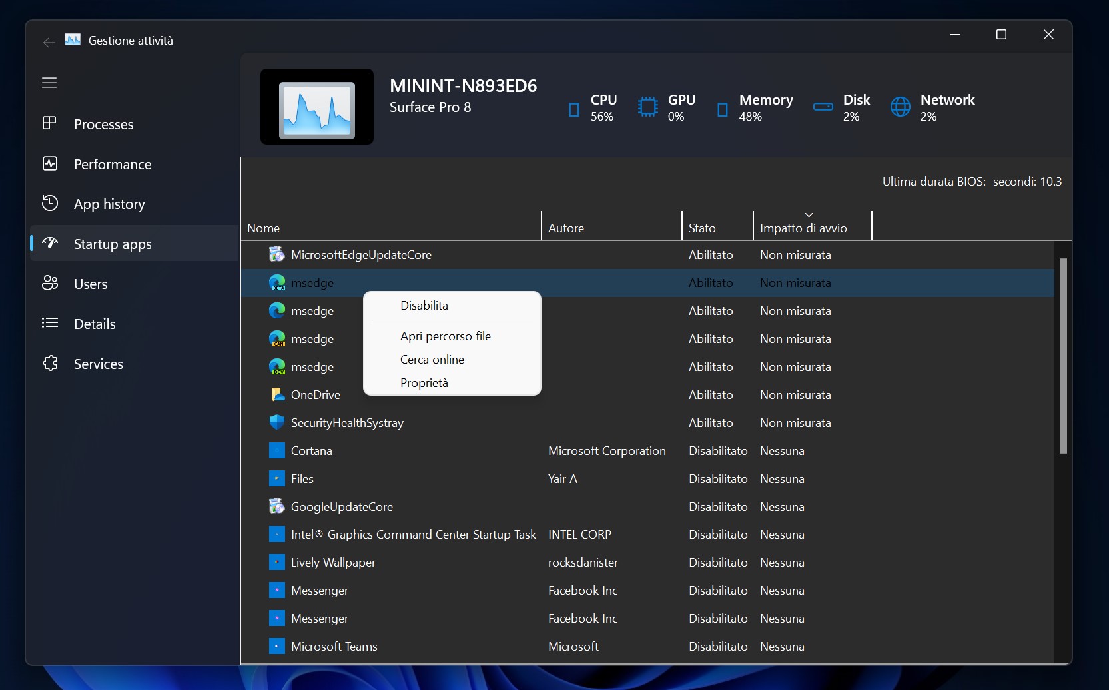This screenshot has height=690, width=1109.
Task: Click the App history clock icon
Action: point(49,204)
